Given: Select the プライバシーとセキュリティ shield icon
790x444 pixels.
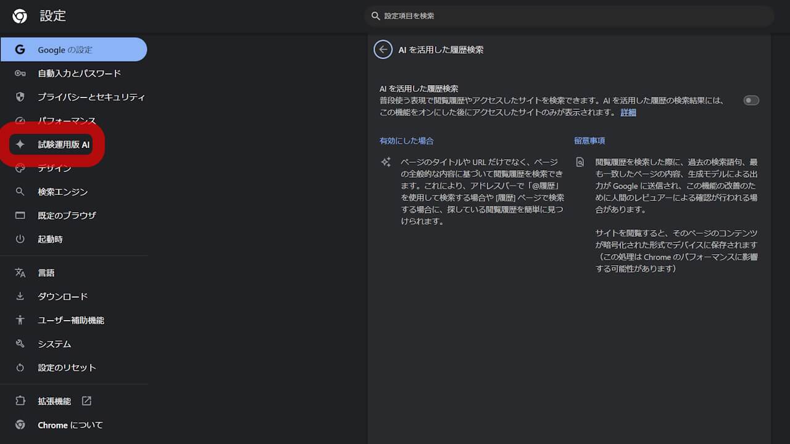Looking at the screenshot, I should click(x=20, y=97).
